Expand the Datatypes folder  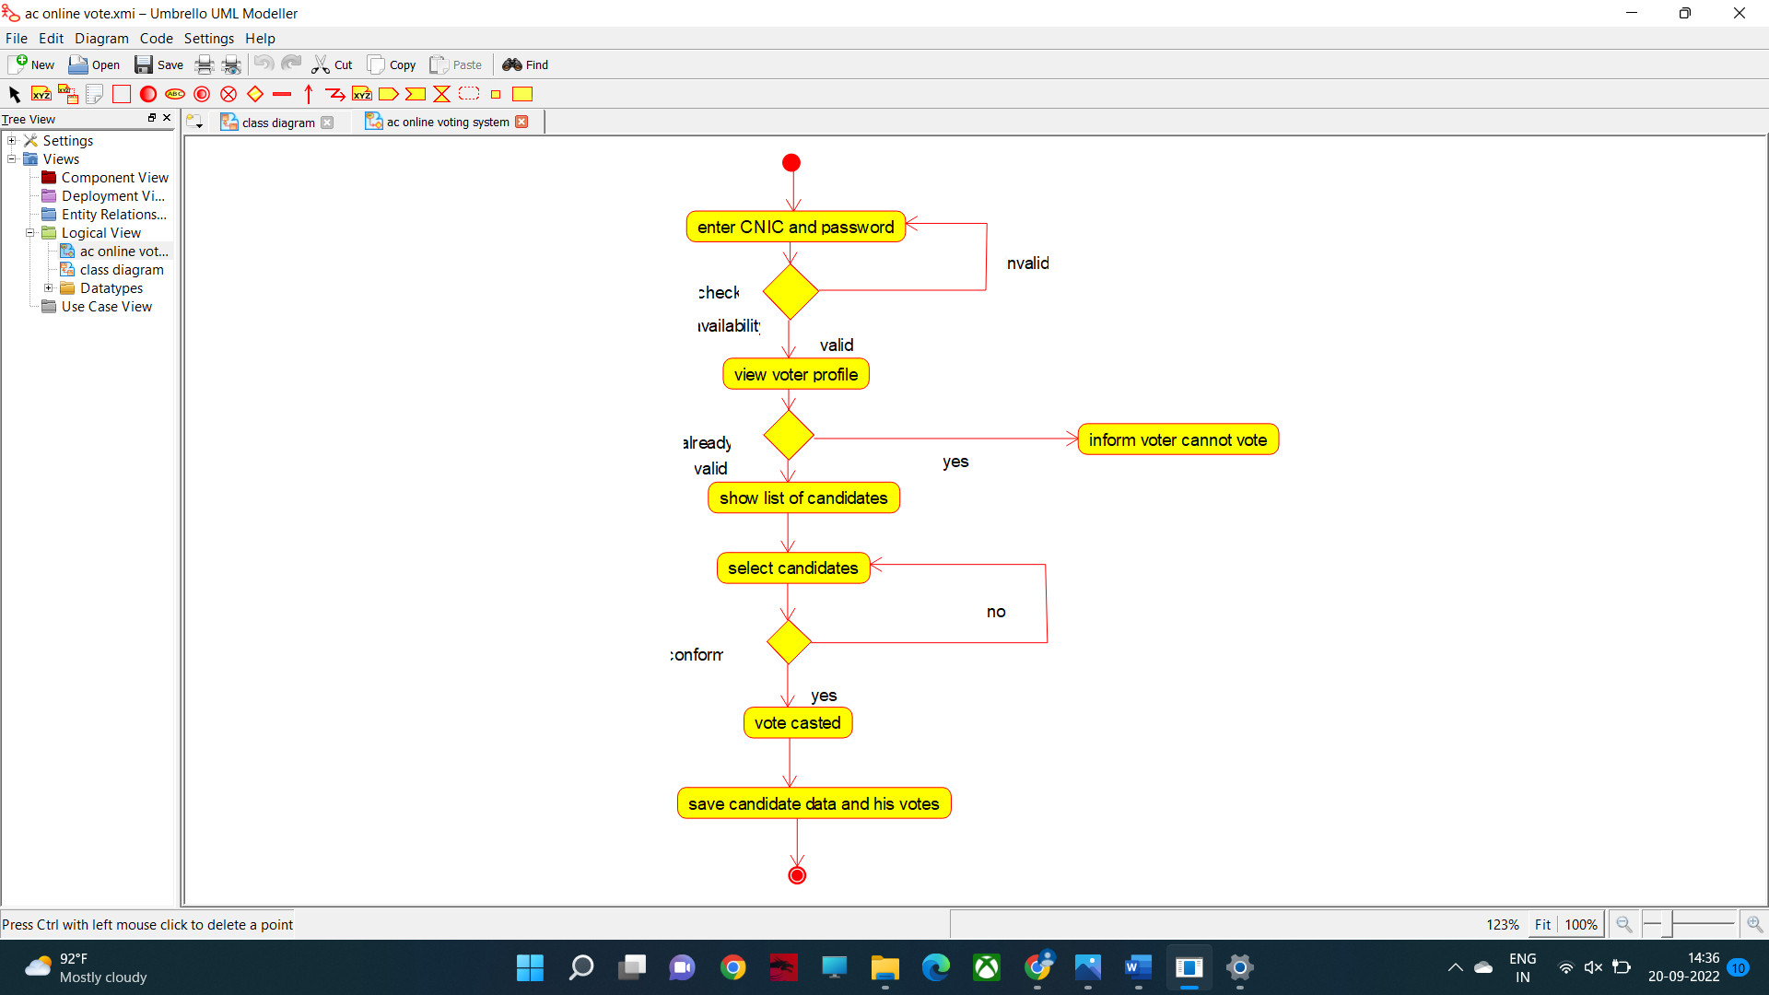[48, 287]
